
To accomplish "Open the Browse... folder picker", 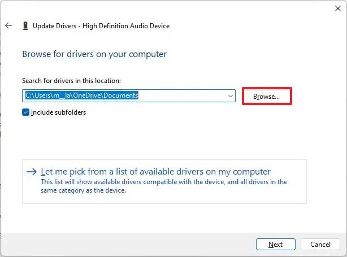I will [x=267, y=96].
